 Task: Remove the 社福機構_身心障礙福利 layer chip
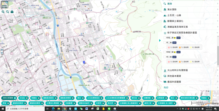pyautogui.click(x=139, y=103)
